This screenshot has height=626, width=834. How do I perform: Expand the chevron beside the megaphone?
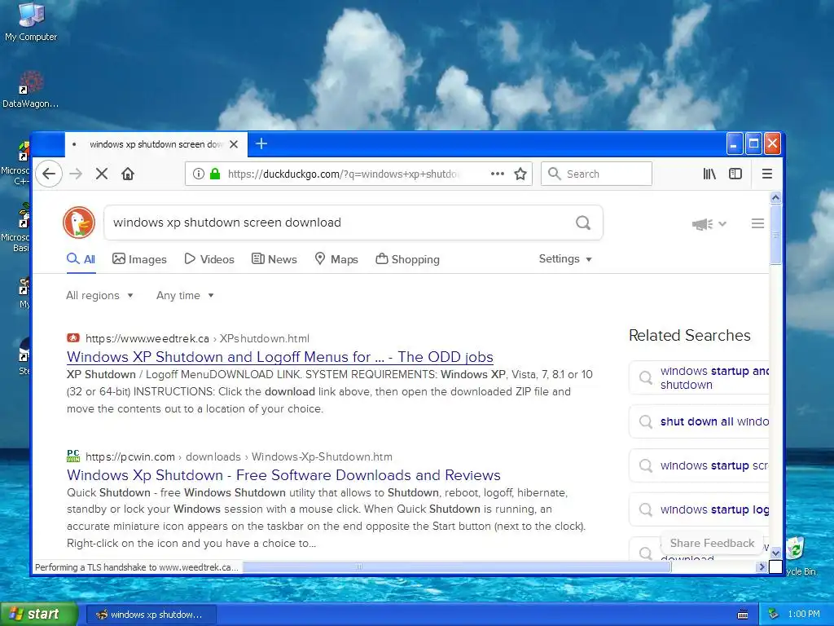click(x=722, y=224)
